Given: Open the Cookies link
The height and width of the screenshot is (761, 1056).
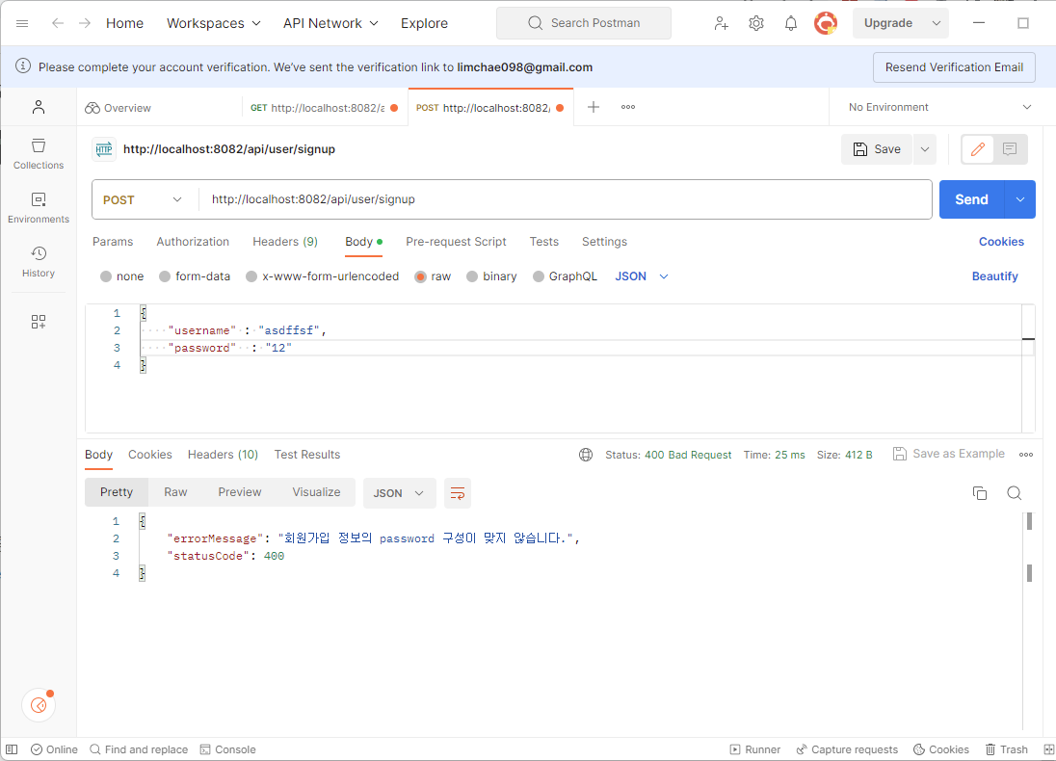Looking at the screenshot, I should pyautogui.click(x=1001, y=242).
